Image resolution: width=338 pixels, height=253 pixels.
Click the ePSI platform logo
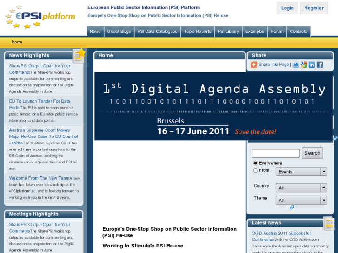point(40,17)
